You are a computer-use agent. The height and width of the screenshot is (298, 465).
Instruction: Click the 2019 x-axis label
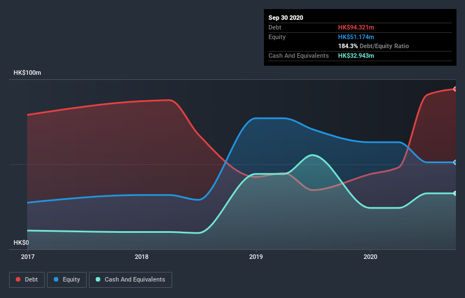click(x=256, y=257)
